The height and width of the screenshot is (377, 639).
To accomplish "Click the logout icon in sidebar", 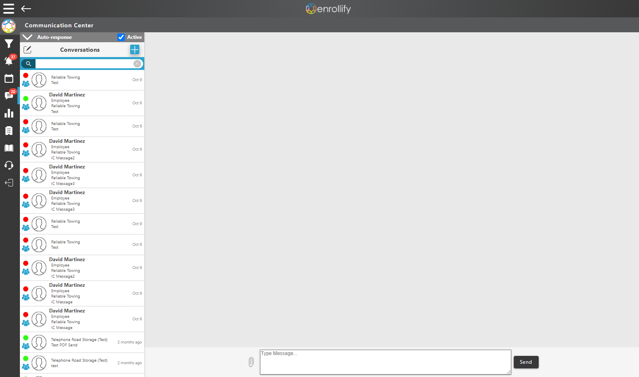I will (9, 183).
